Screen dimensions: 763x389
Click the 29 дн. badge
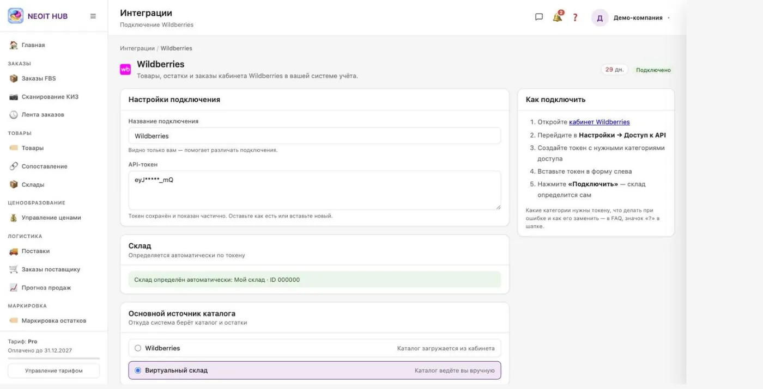[614, 70]
